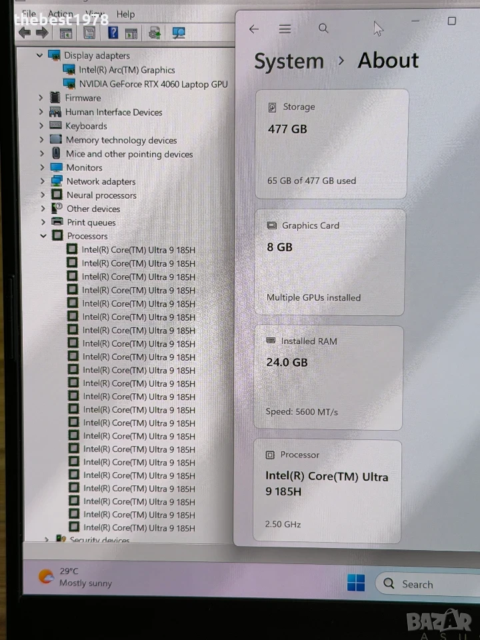Open the Storage card showing 477 GB
The image size is (480, 640).
(331, 144)
